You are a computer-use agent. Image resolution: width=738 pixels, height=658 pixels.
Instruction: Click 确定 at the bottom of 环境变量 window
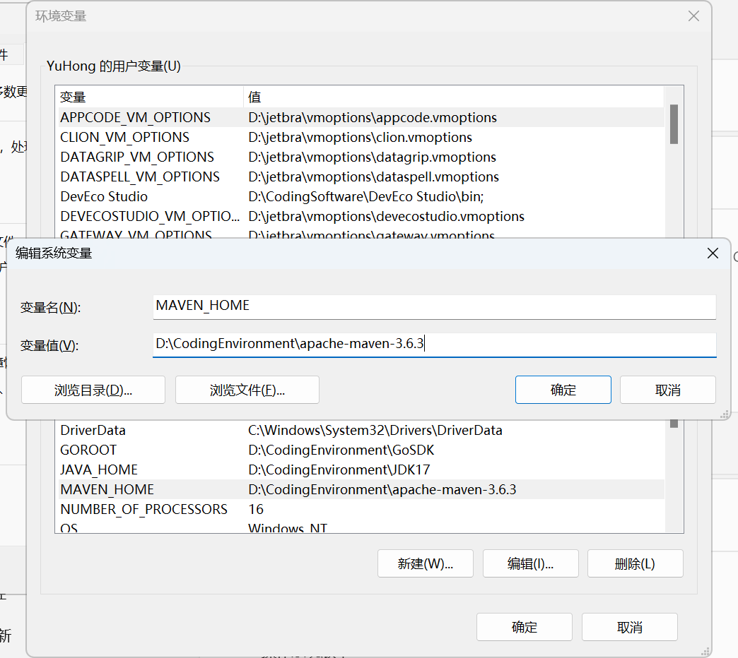[525, 627]
